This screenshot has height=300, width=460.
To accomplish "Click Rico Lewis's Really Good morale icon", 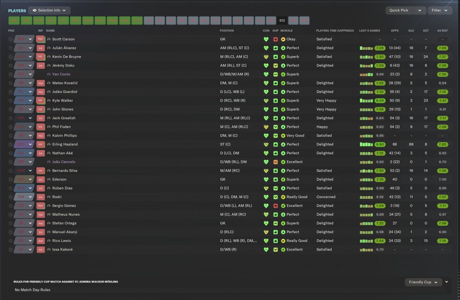I will [283, 241].
